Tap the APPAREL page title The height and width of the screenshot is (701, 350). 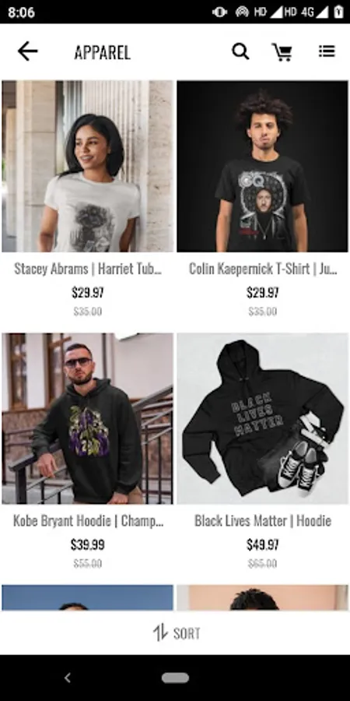point(102,53)
